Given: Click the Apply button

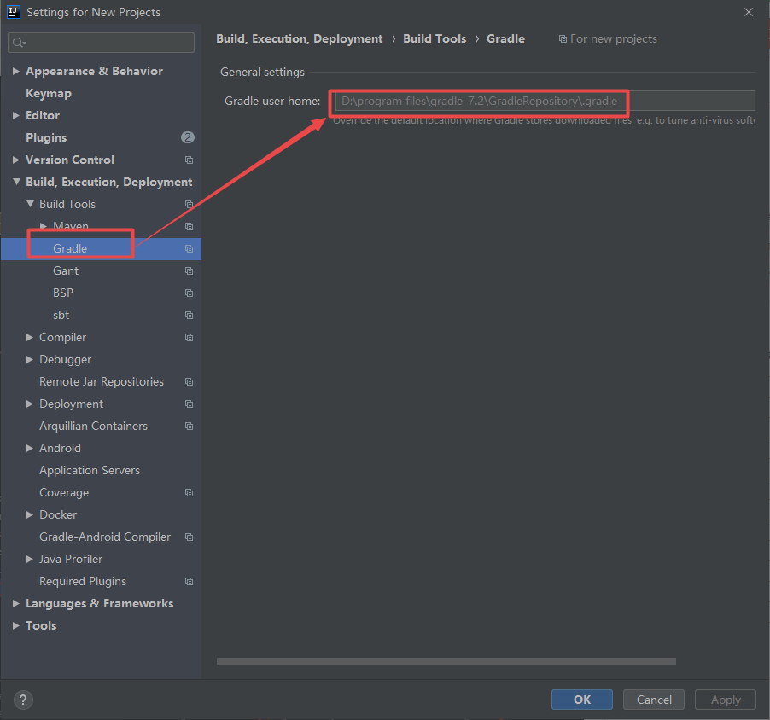Looking at the screenshot, I should tap(726, 700).
